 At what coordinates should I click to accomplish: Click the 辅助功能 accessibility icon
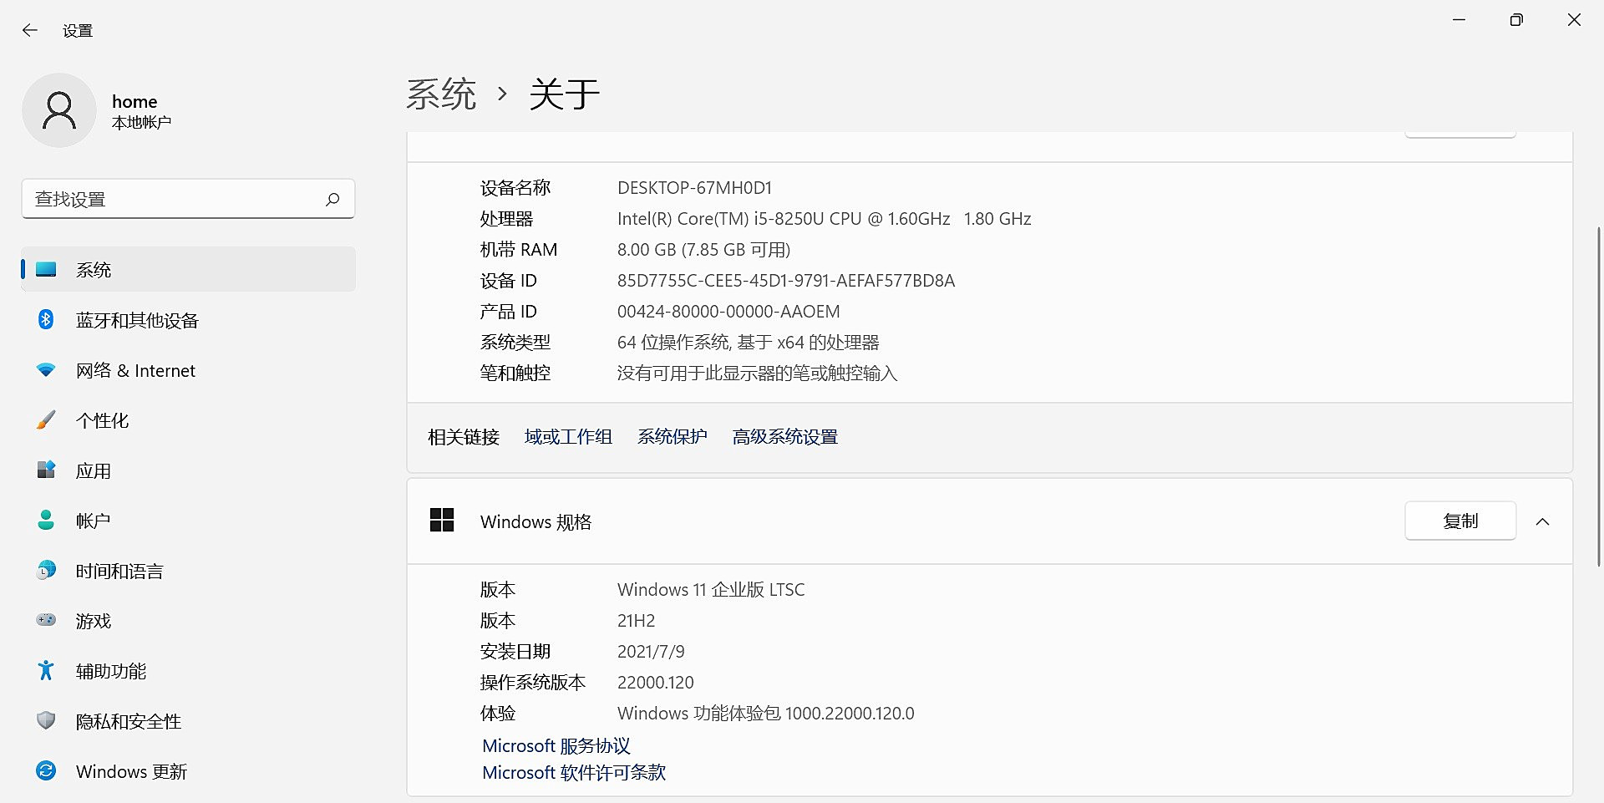(x=46, y=670)
